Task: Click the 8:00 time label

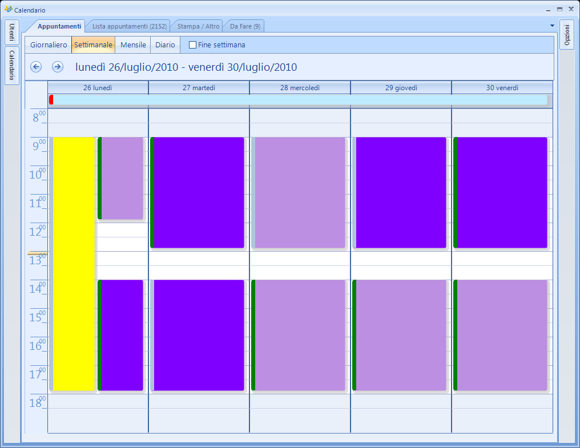Action: point(39,116)
